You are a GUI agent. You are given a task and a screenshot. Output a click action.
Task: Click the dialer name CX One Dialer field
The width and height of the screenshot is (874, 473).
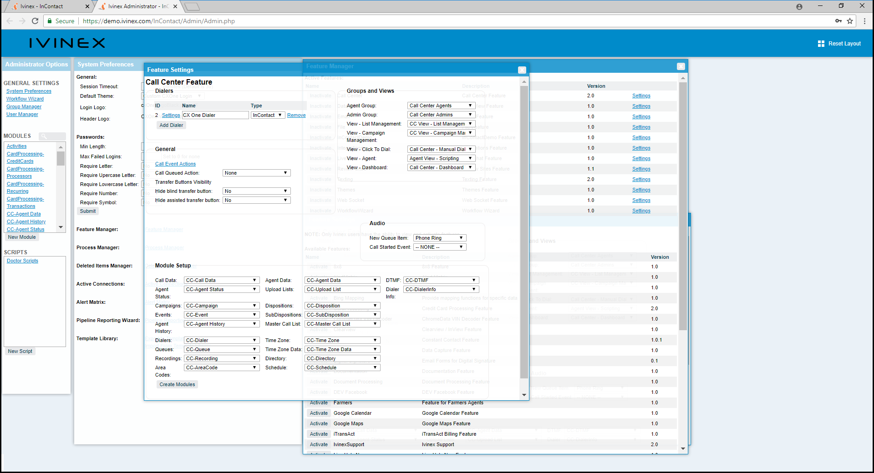(x=215, y=115)
